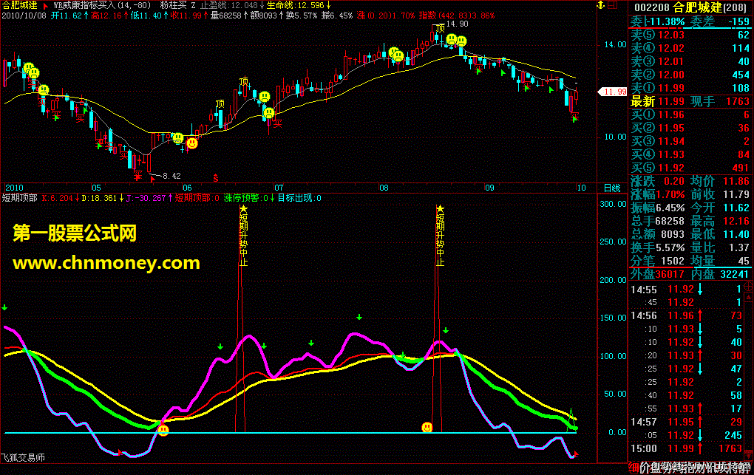The height and width of the screenshot is (475, 754).
Task: Click the red arrow marker next to 8.42 low
Action: (153, 180)
